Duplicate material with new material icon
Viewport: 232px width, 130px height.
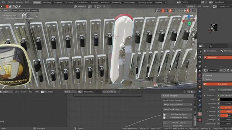[x=112, y=92]
